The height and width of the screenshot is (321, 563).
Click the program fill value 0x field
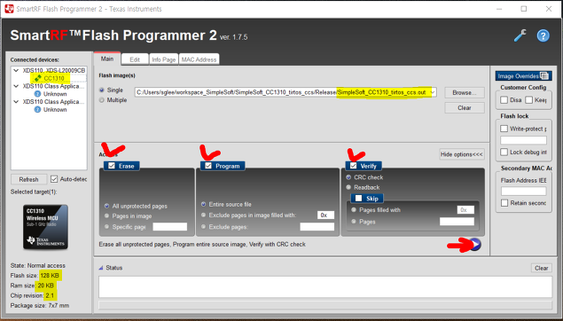325,215
